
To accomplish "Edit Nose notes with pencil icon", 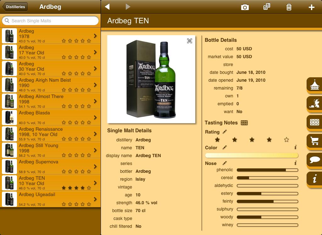I will (x=225, y=163).
